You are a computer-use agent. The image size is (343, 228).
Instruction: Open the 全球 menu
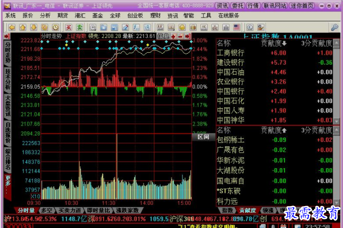coord(115,16)
